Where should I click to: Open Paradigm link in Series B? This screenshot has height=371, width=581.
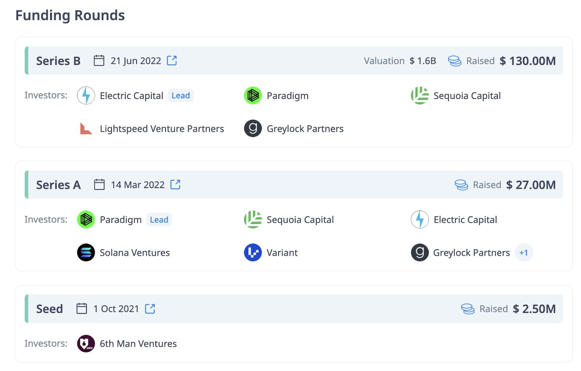[x=288, y=96]
